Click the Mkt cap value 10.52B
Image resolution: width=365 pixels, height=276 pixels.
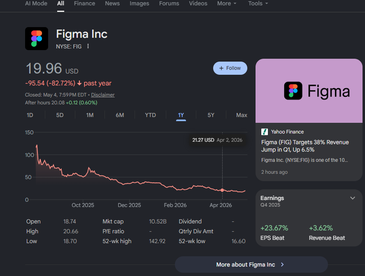pos(158,221)
